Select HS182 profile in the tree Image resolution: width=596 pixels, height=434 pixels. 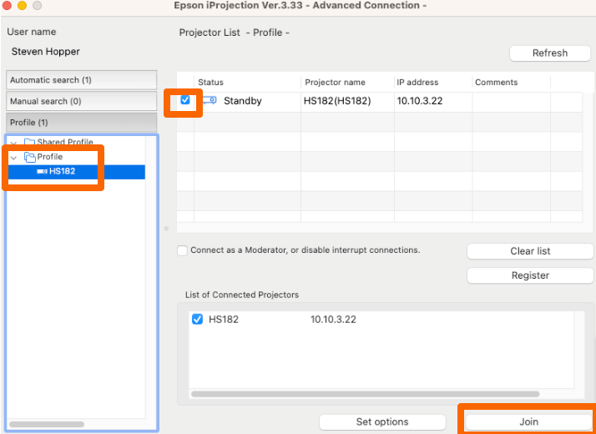77,171
